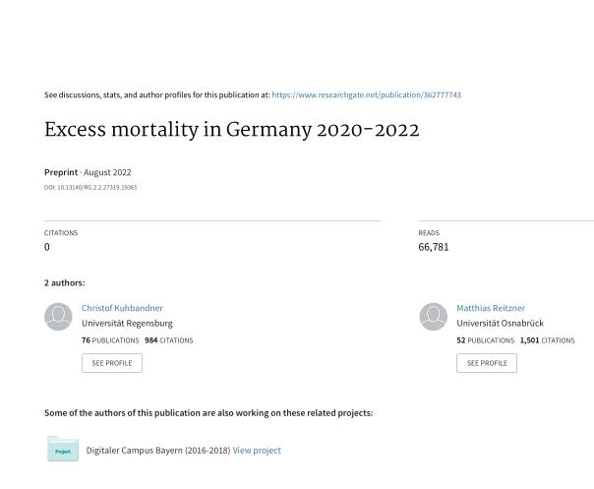Click the citations count of 0
Image resolution: width=594 pixels, height=489 pixels.
click(47, 247)
